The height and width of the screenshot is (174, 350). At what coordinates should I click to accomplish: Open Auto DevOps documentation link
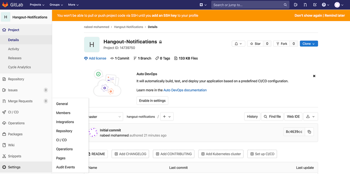(185, 90)
